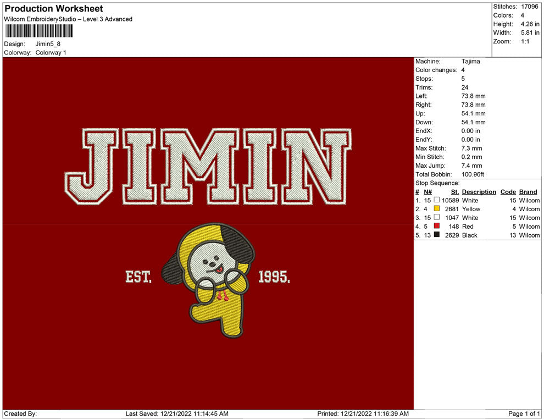Click the 'EST.' embroidered text

[x=138, y=277]
